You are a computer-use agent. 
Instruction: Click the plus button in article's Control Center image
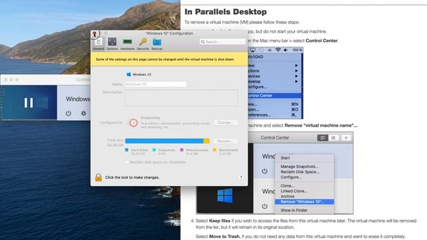346,138
